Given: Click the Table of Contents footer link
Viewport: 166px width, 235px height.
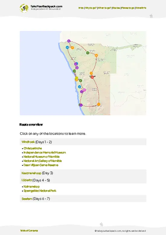Looking at the screenshot, I should 29,231.
